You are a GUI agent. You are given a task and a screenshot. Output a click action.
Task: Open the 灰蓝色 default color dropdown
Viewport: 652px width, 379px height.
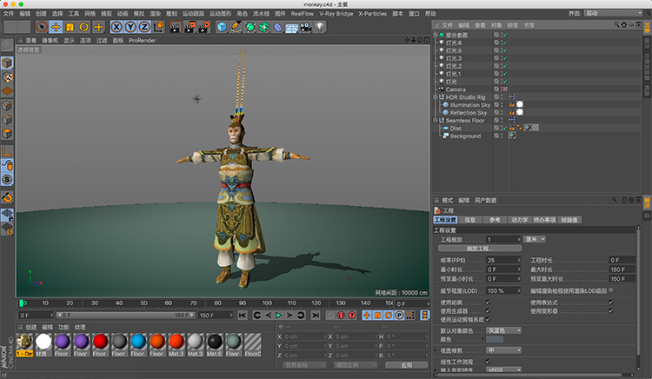pyautogui.click(x=504, y=330)
